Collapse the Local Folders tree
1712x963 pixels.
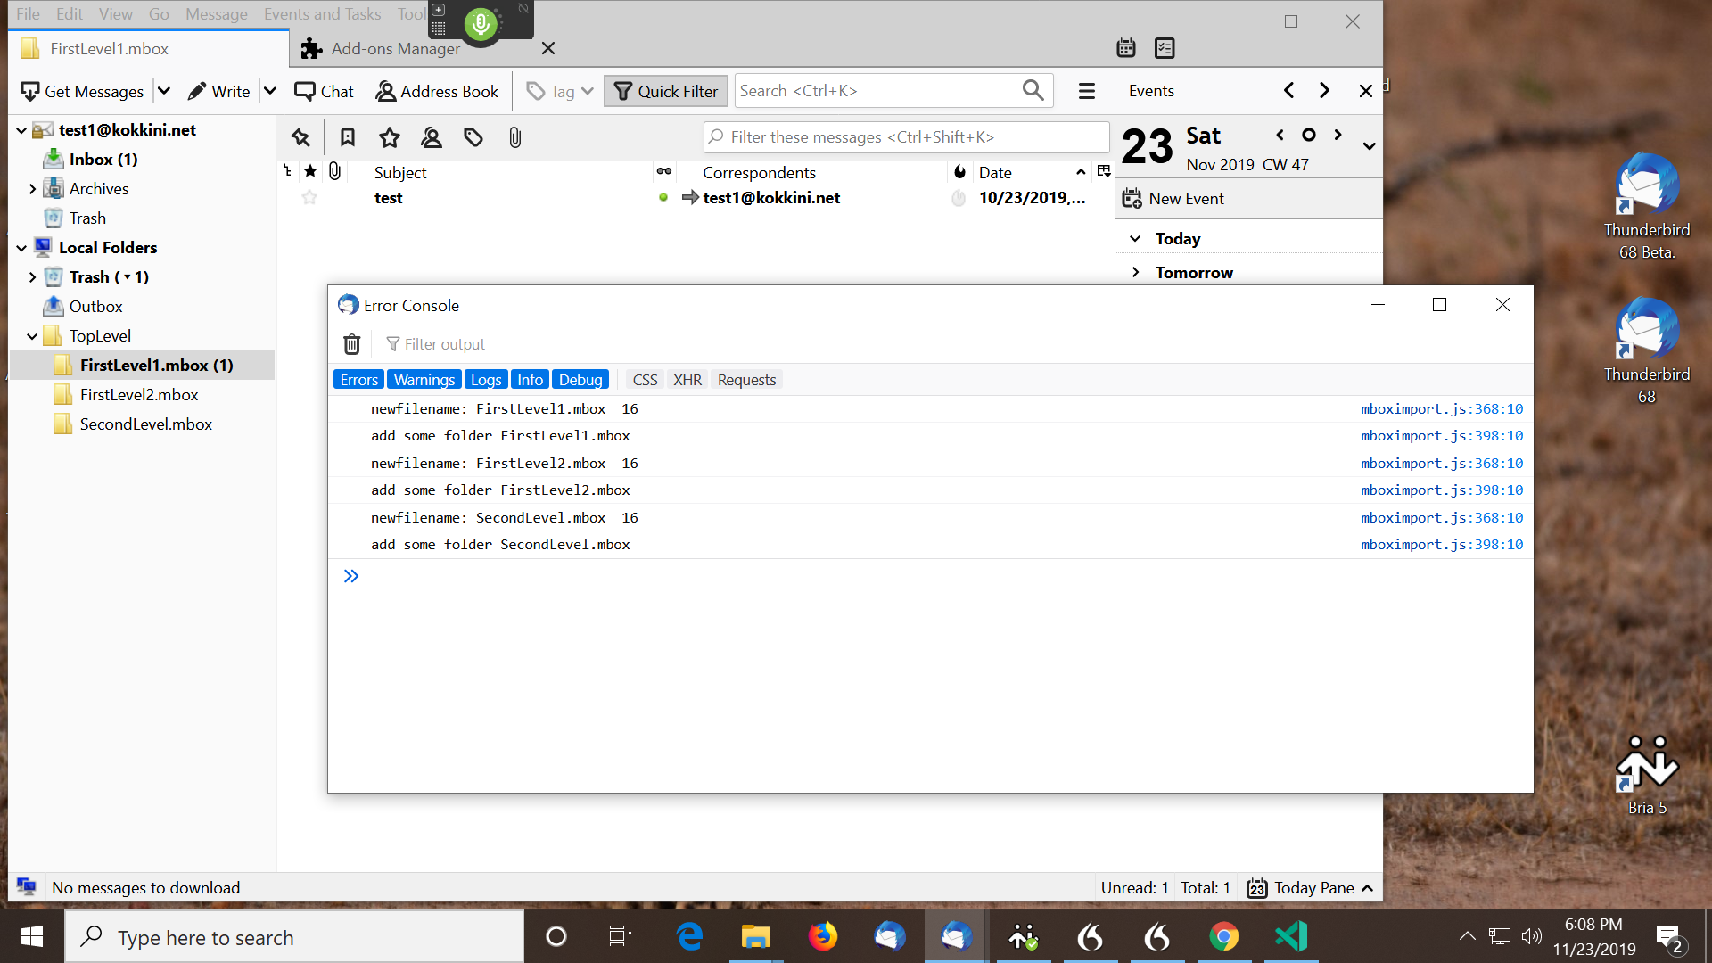click(20, 247)
